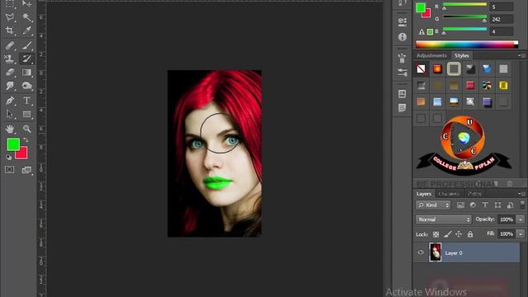Select the Eyedropper tool
Image resolution: width=528 pixels, height=297 pixels.
[26, 31]
